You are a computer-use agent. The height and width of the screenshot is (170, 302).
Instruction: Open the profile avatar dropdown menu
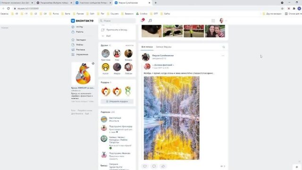(223, 21)
